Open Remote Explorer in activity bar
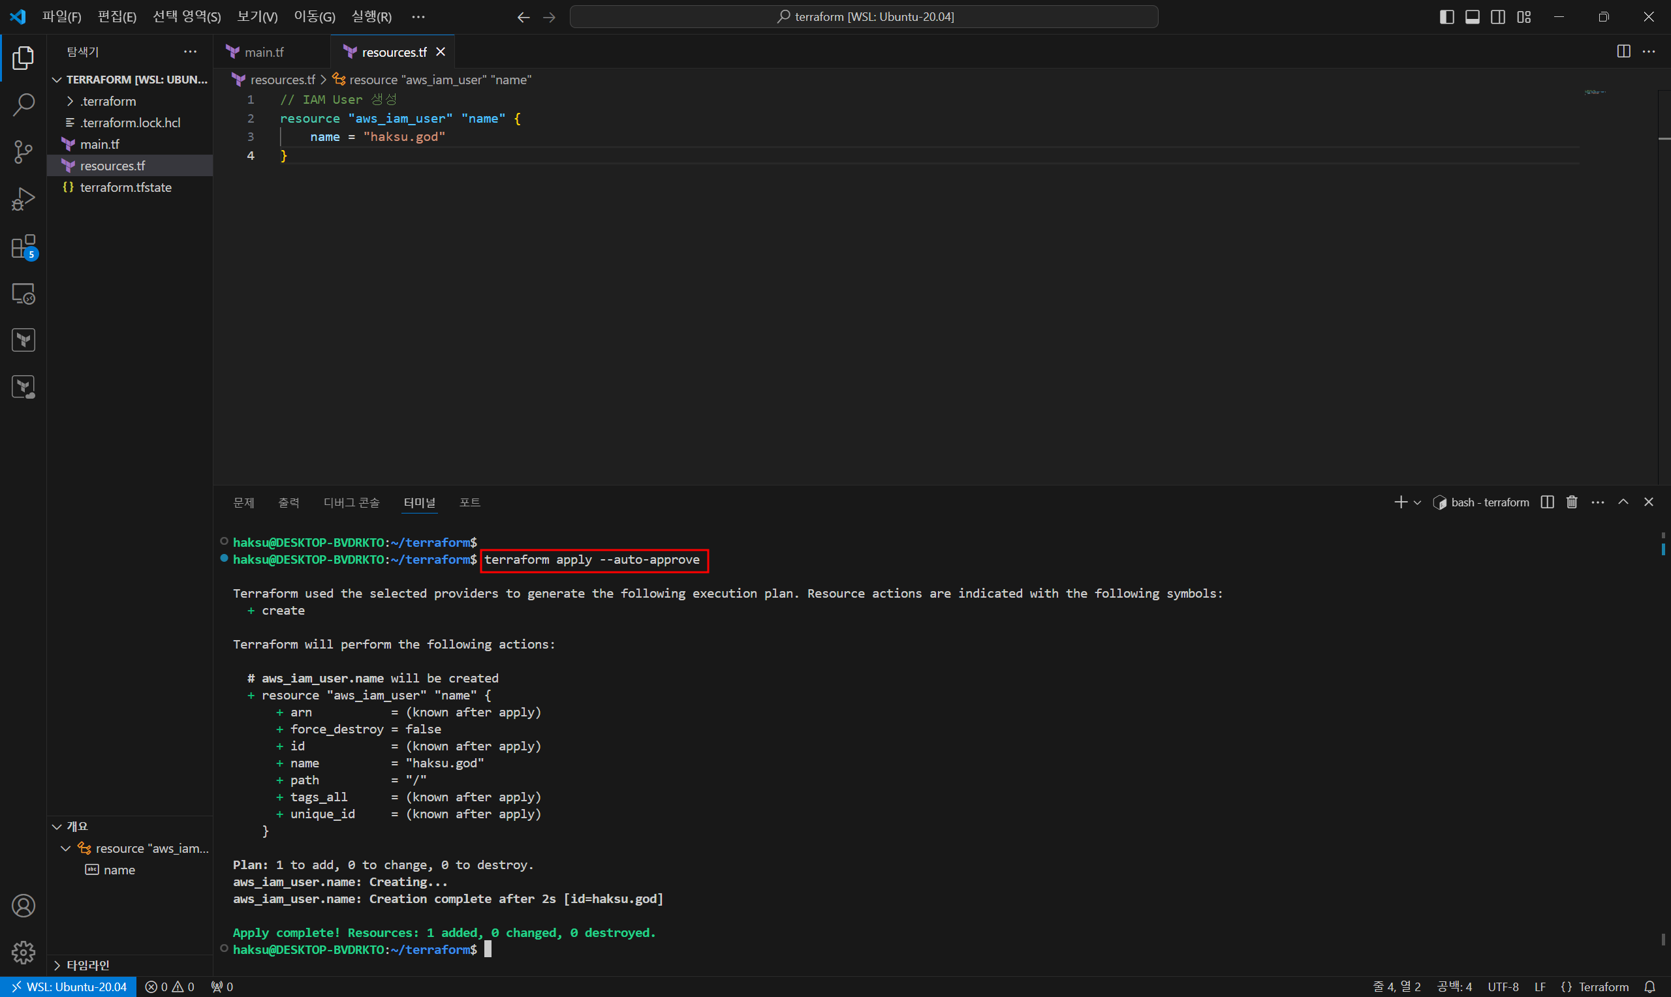 pos(23,294)
